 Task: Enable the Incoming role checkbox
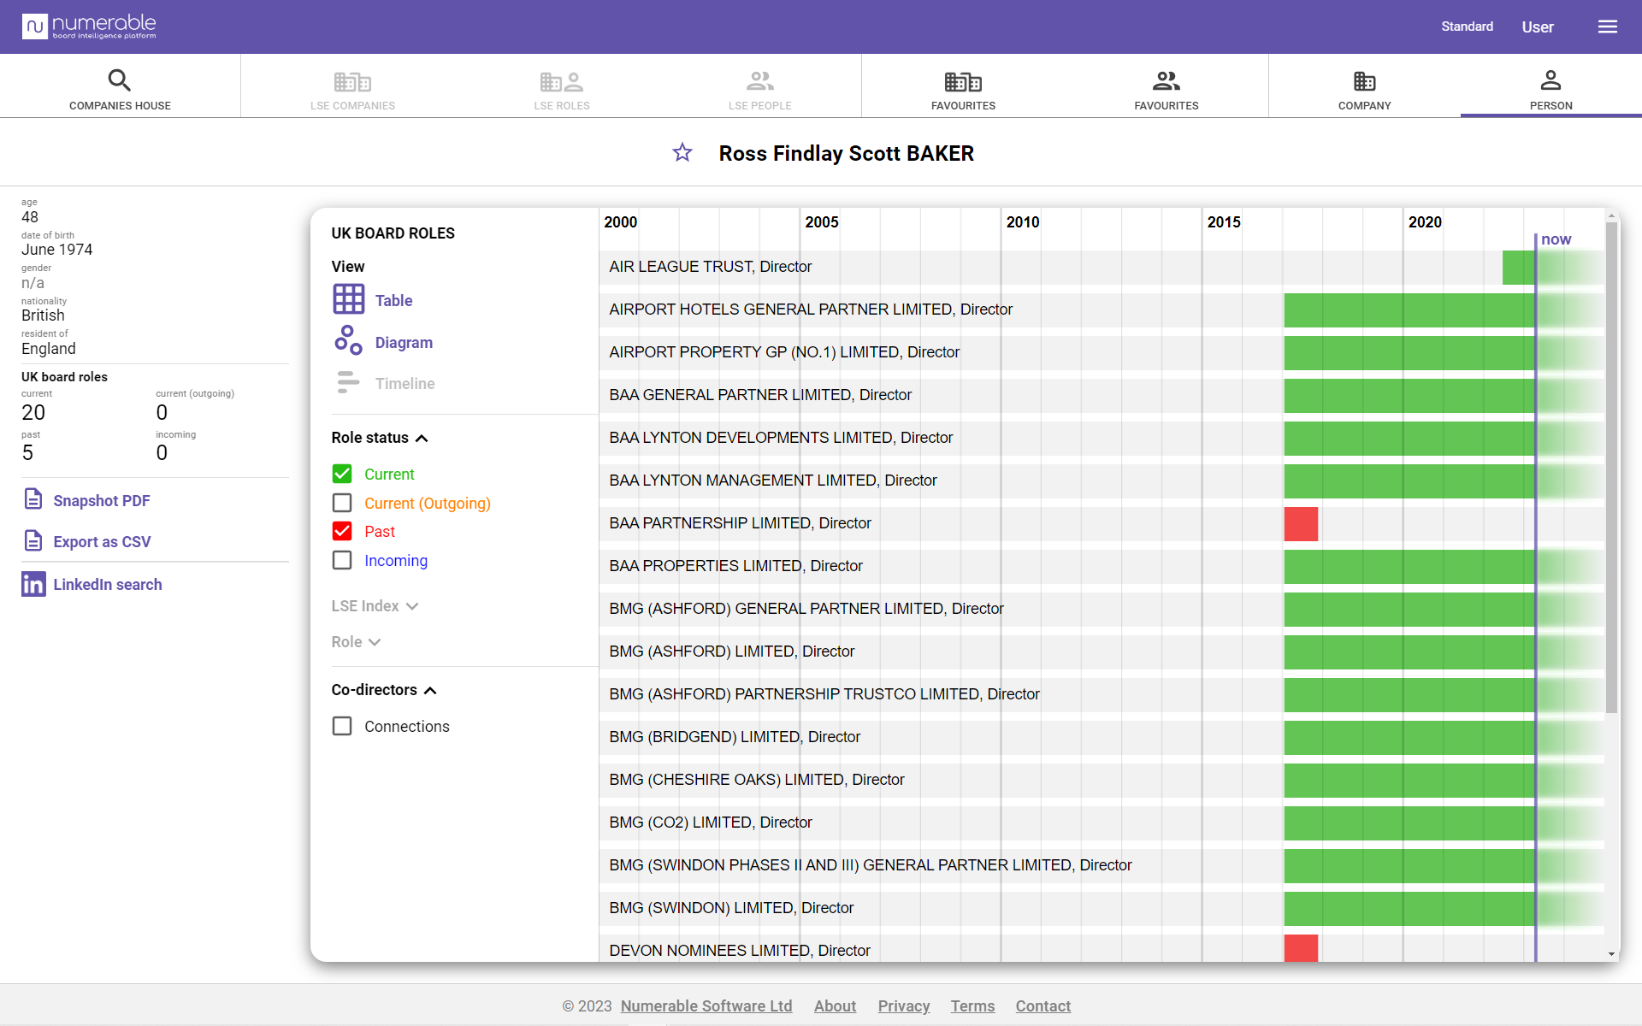pos(342,560)
